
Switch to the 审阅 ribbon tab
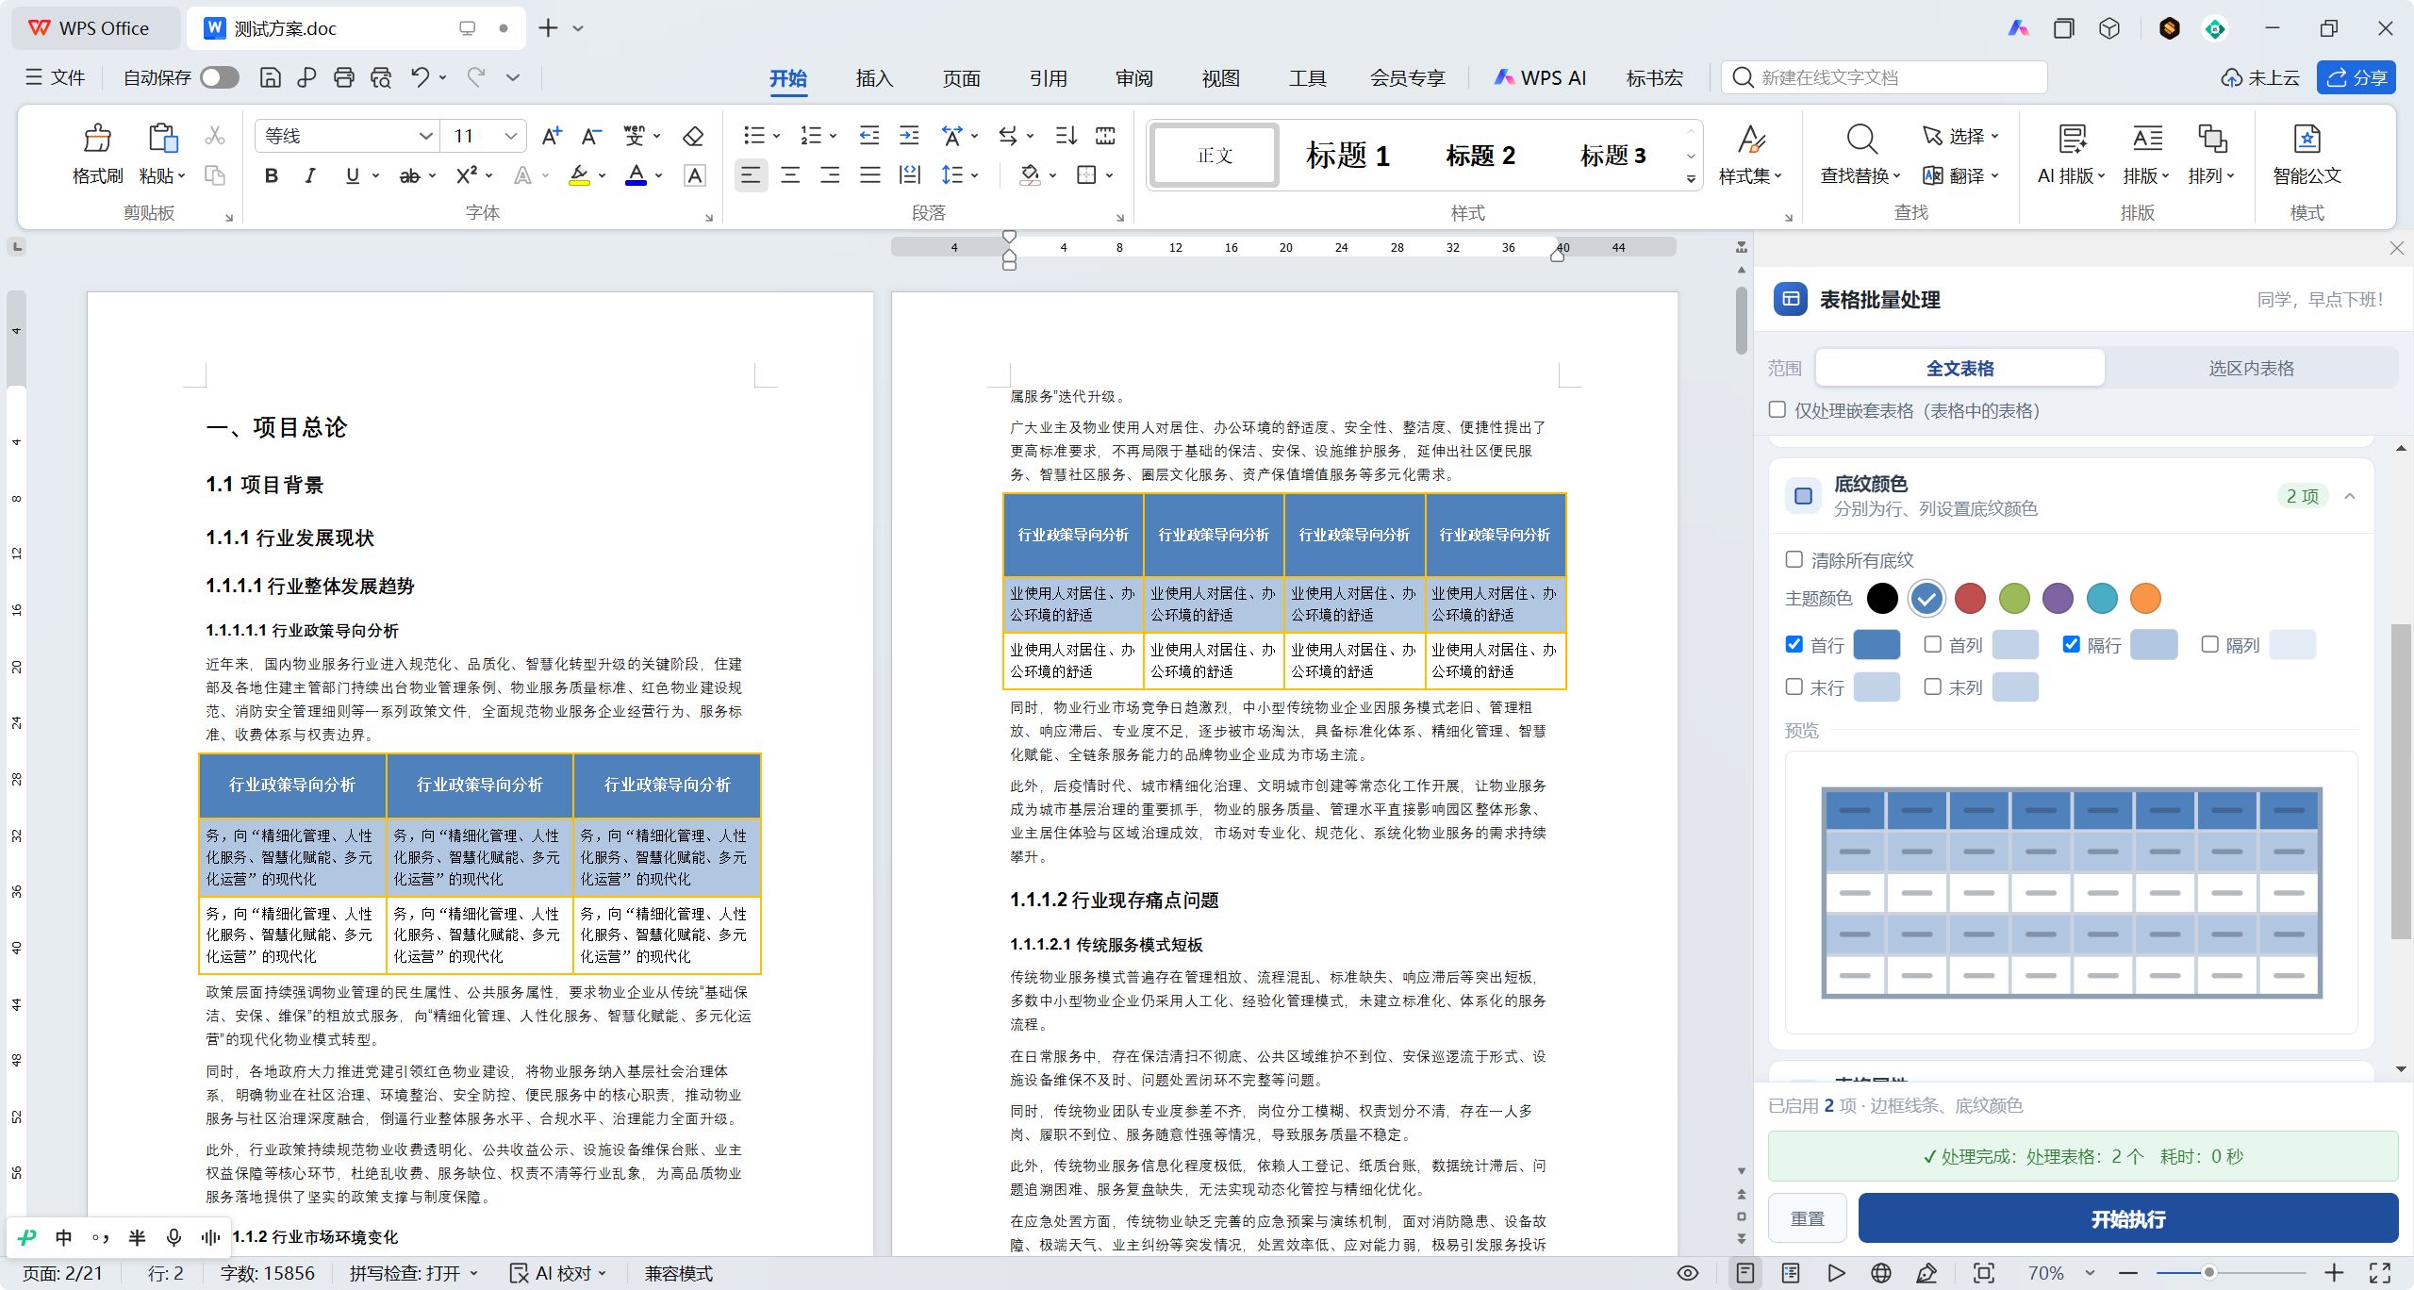pyautogui.click(x=1134, y=77)
